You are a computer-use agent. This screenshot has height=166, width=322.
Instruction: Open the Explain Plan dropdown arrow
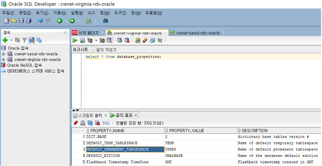click(96, 41)
